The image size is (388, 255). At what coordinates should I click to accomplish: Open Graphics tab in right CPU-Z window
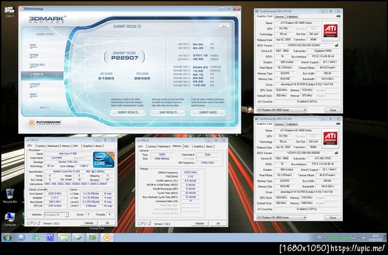[x=199, y=146]
